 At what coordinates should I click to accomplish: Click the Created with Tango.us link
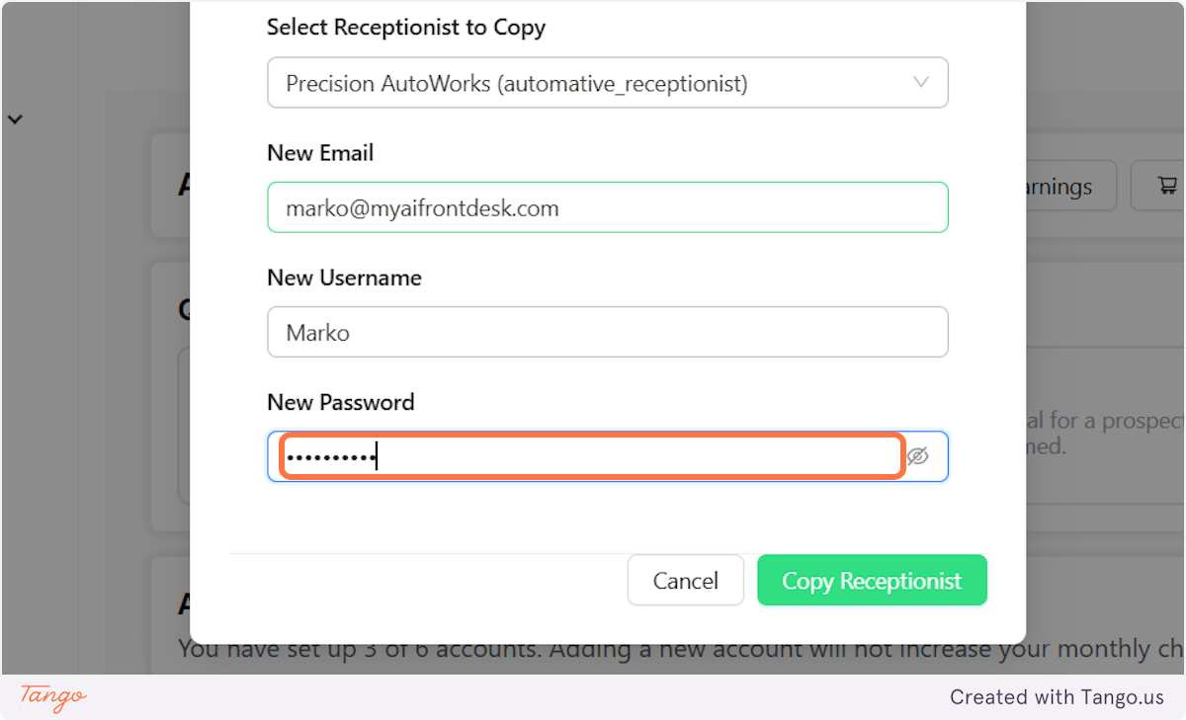pyautogui.click(x=1057, y=697)
